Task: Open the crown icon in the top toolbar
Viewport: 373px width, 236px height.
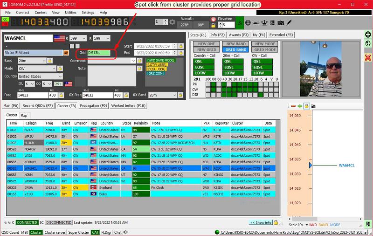Action: click(x=264, y=23)
